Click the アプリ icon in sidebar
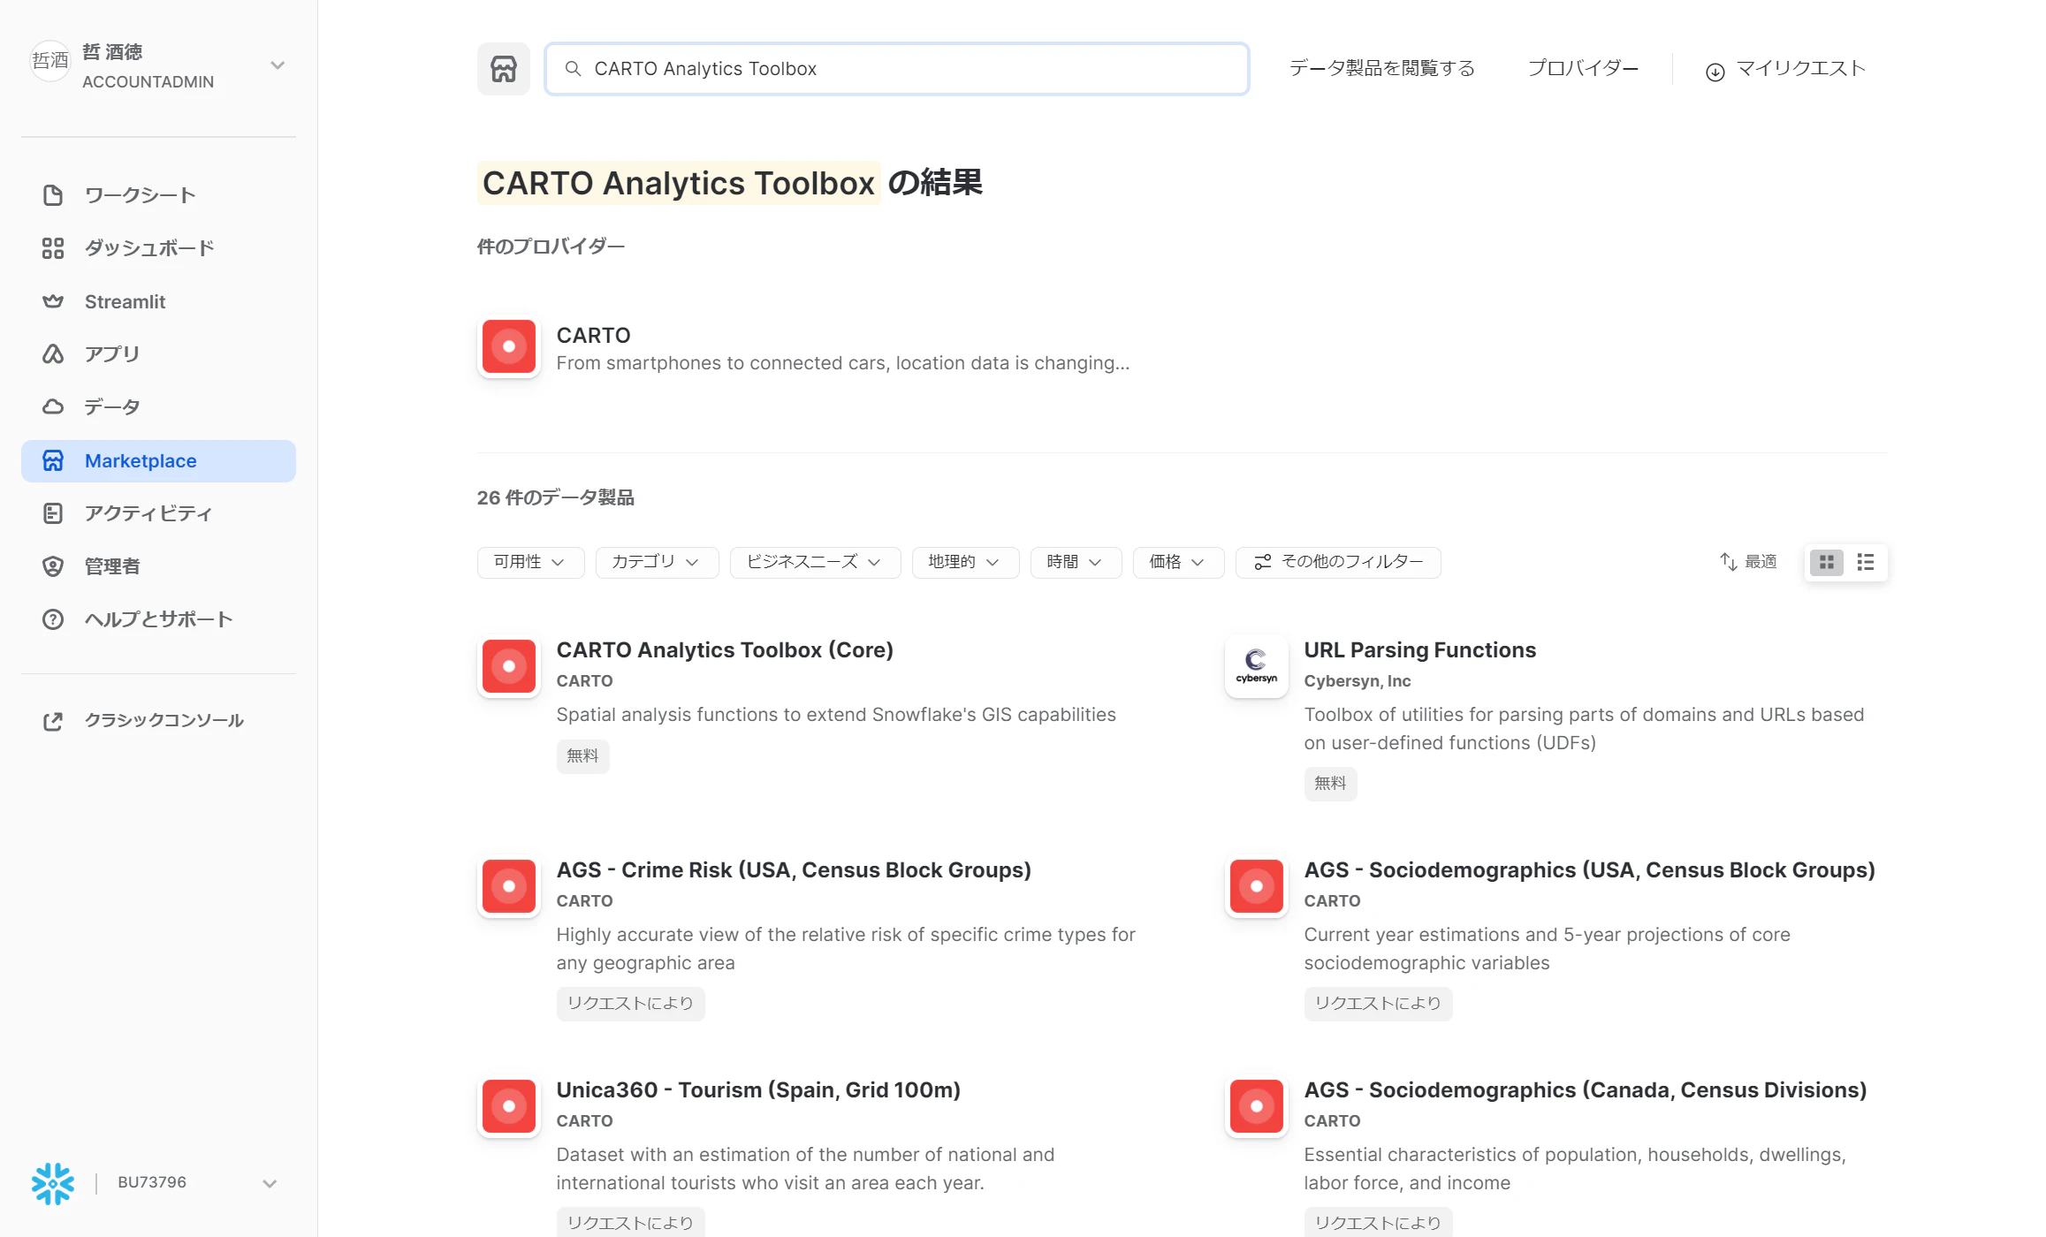Viewport: 2046px width, 1237px height. [x=53, y=354]
